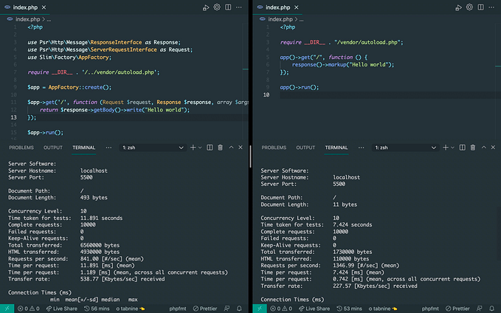This screenshot has width=501, height=313.
Task: Start Live Share from left status bar
Action: pos(62,309)
